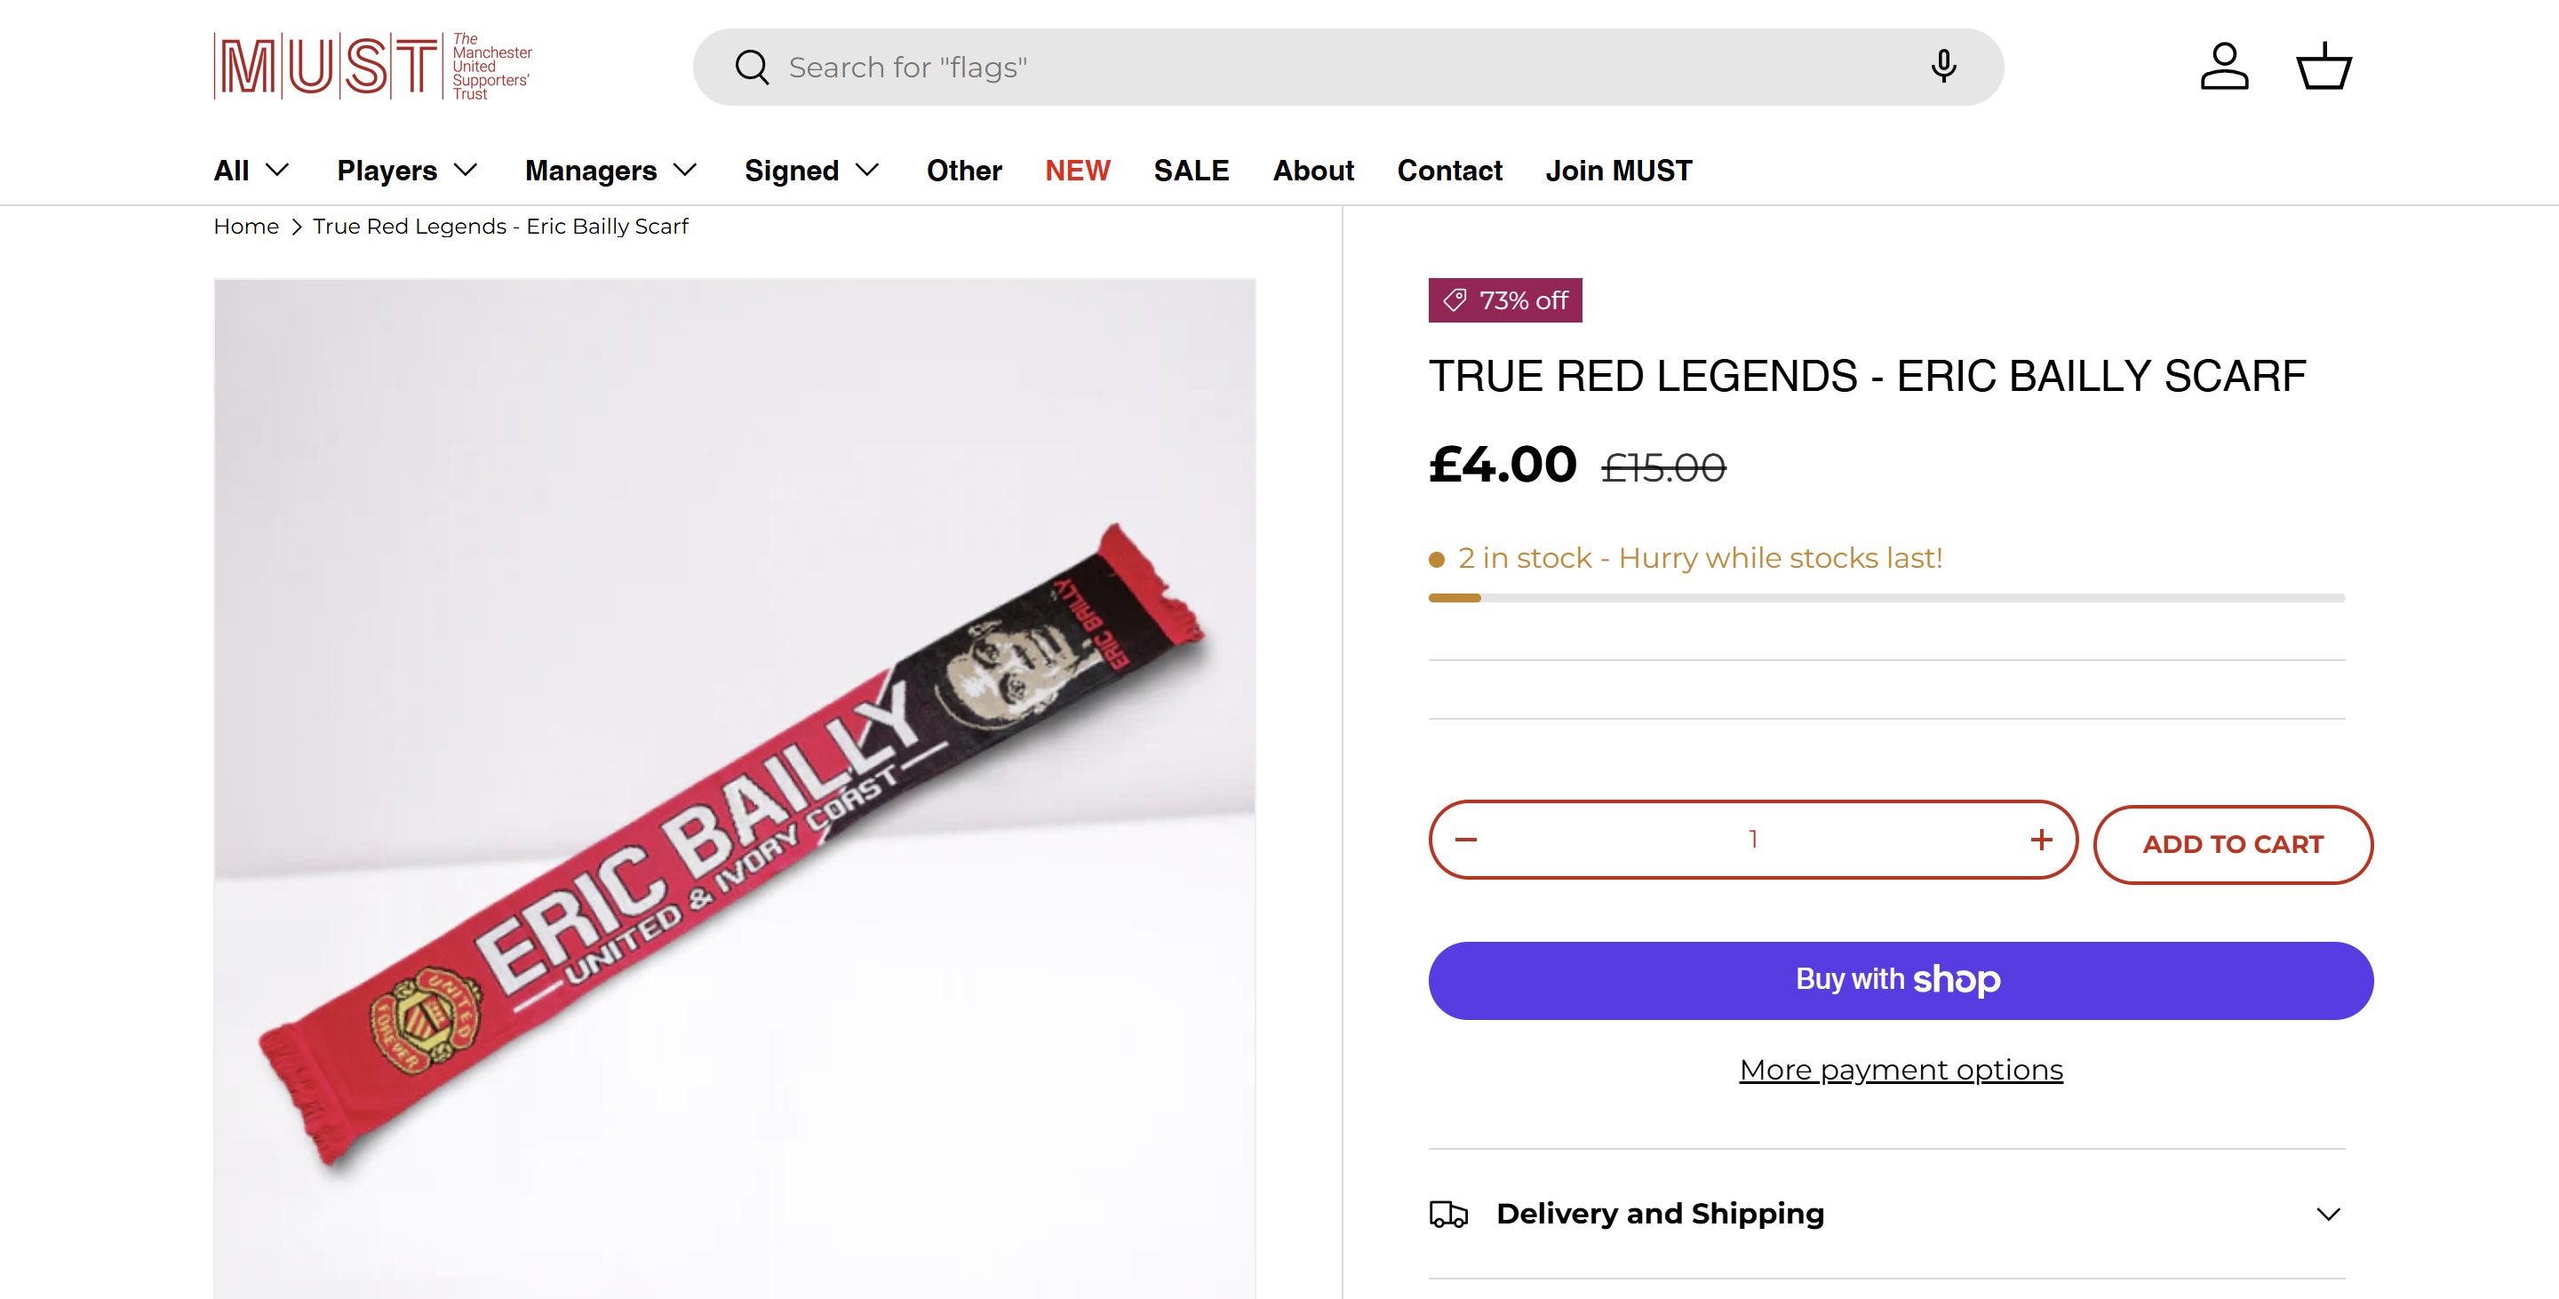Click the MUST logo
Viewport: 2559px width, 1299px height.
(x=372, y=67)
